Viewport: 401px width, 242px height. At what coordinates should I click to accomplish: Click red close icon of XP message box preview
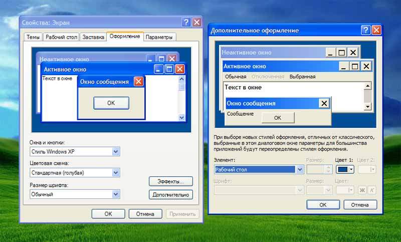138,82
